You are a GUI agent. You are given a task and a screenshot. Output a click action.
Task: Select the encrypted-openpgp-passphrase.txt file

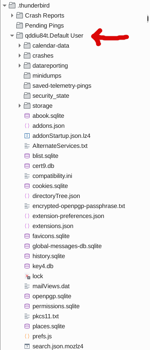79,206
